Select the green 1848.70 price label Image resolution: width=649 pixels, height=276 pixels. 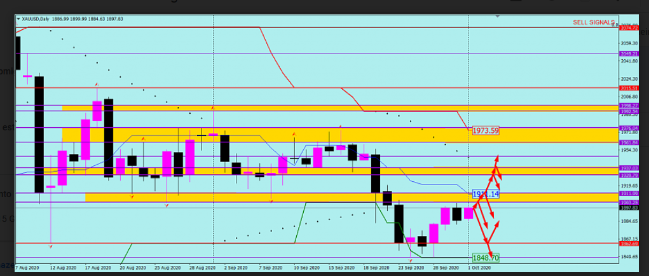tap(485, 258)
